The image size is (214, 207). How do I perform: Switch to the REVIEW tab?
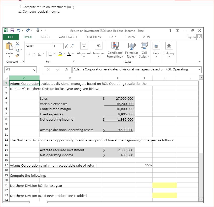pos(130,37)
